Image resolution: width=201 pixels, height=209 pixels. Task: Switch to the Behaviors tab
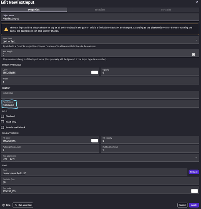click(100, 10)
